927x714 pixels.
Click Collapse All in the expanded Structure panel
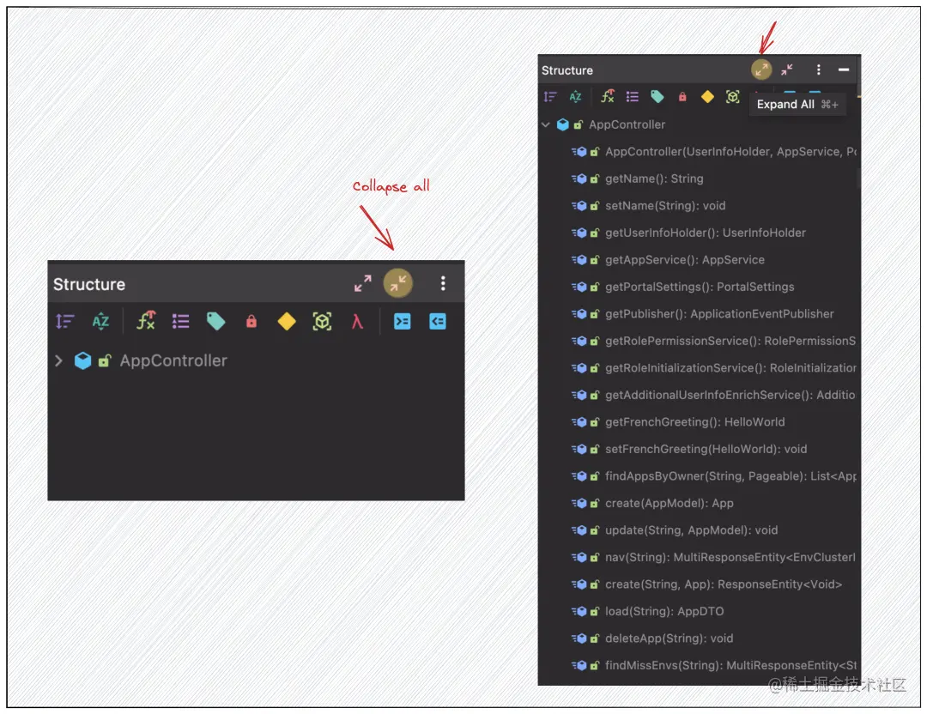click(787, 70)
